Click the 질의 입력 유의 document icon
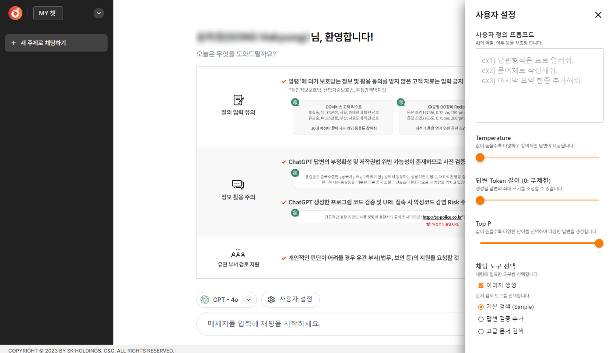Screen dimensions: 614x353 [238, 100]
